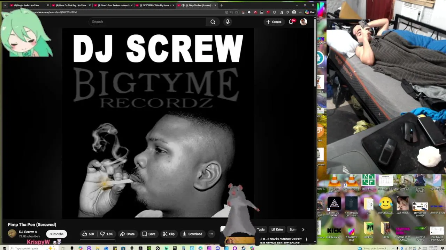Select the November calendar desktop file
Image resolution: width=446 pixels, height=250 pixels.
[385, 183]
